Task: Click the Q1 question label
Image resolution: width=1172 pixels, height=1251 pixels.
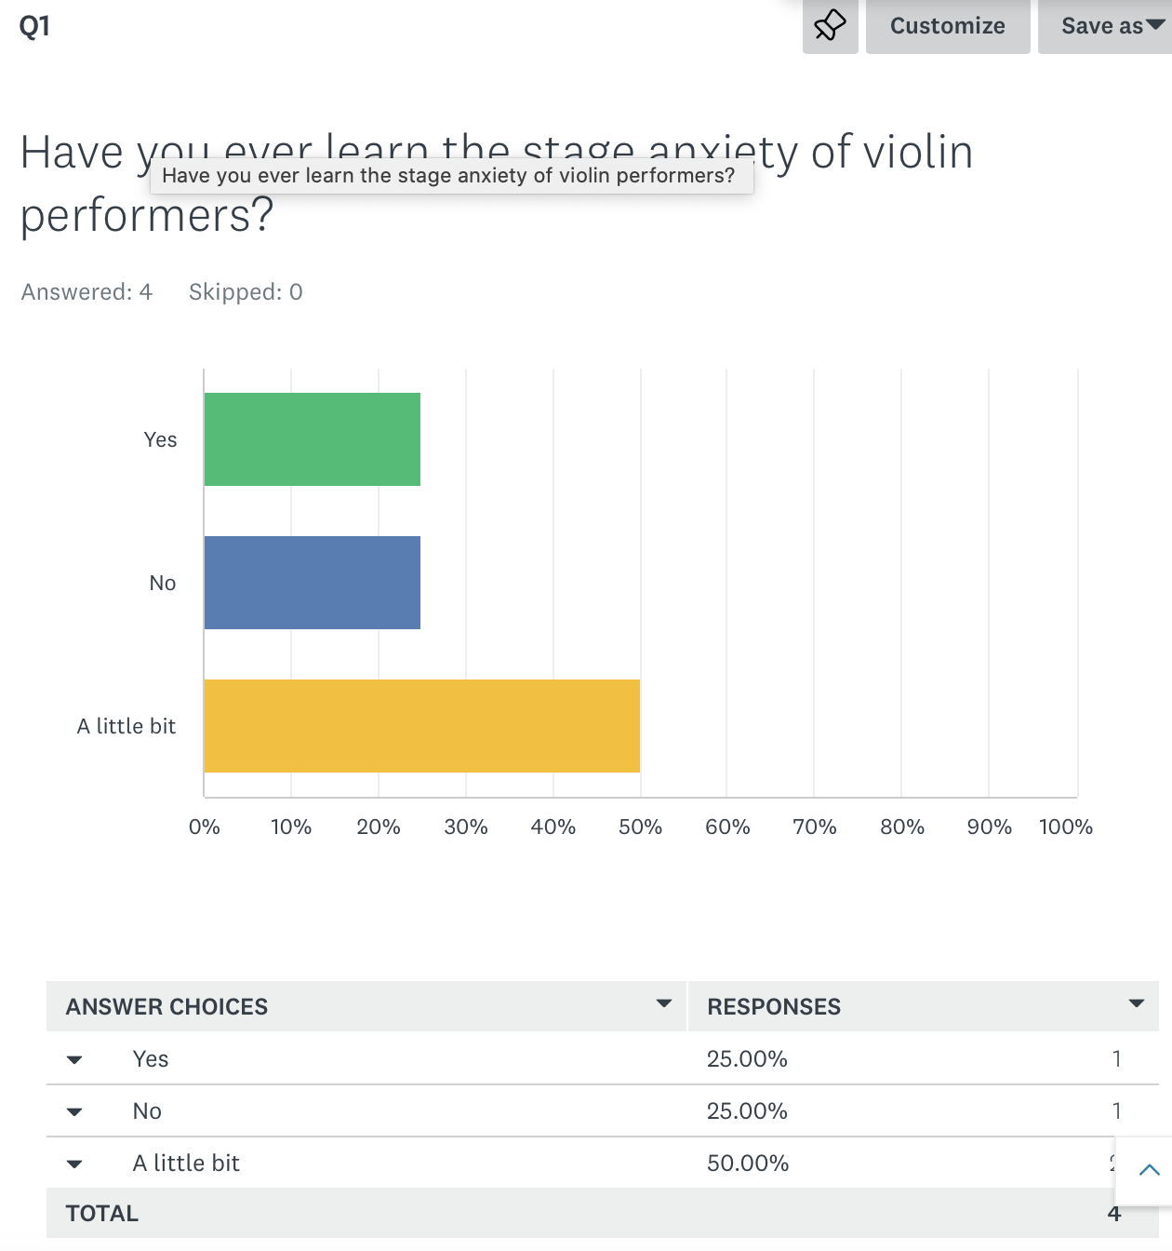Action: click(x=34, y=26)
